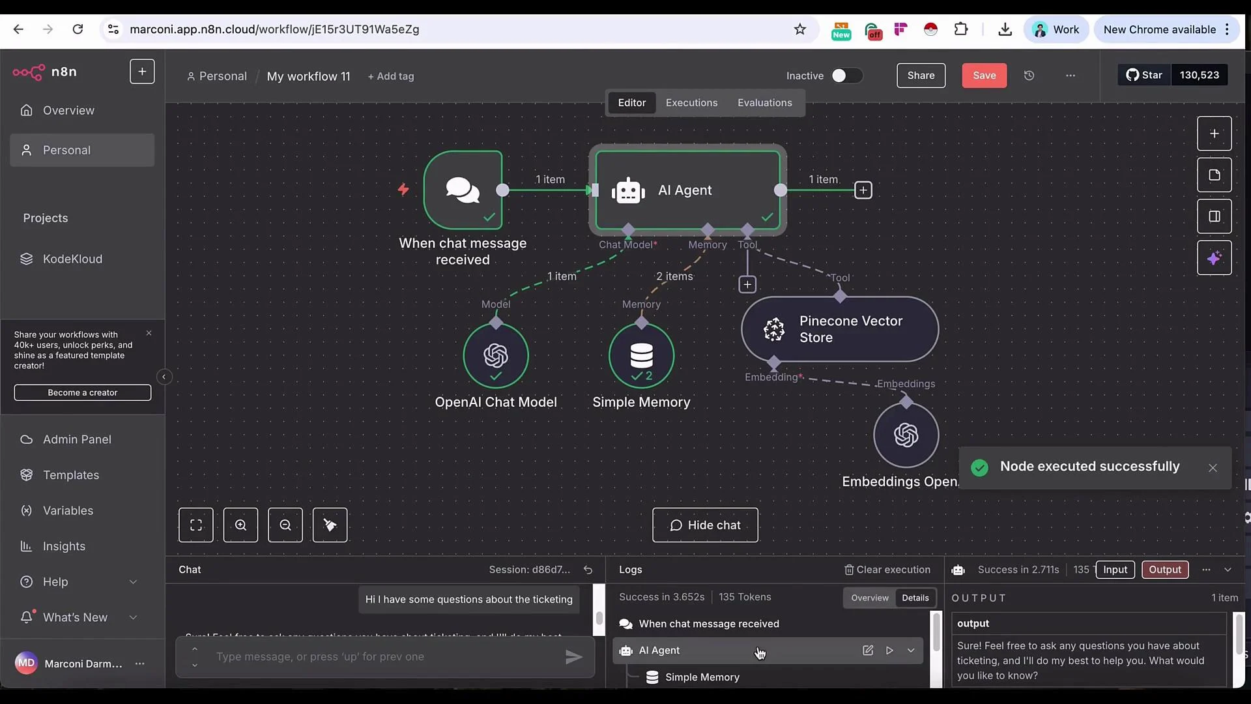Collapse AI Agent log entry

pos(911,651)
